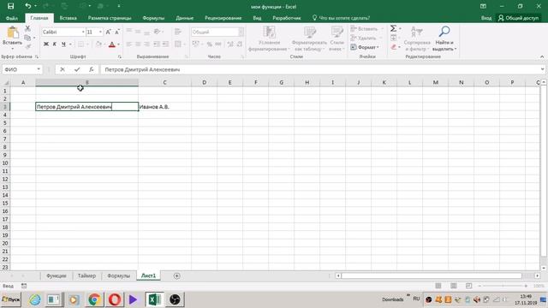Image resolution: width=548 pixels, height=308 pixels.
Task: Switch to the Формулы ribbon tab
Action: pos(153,18)
